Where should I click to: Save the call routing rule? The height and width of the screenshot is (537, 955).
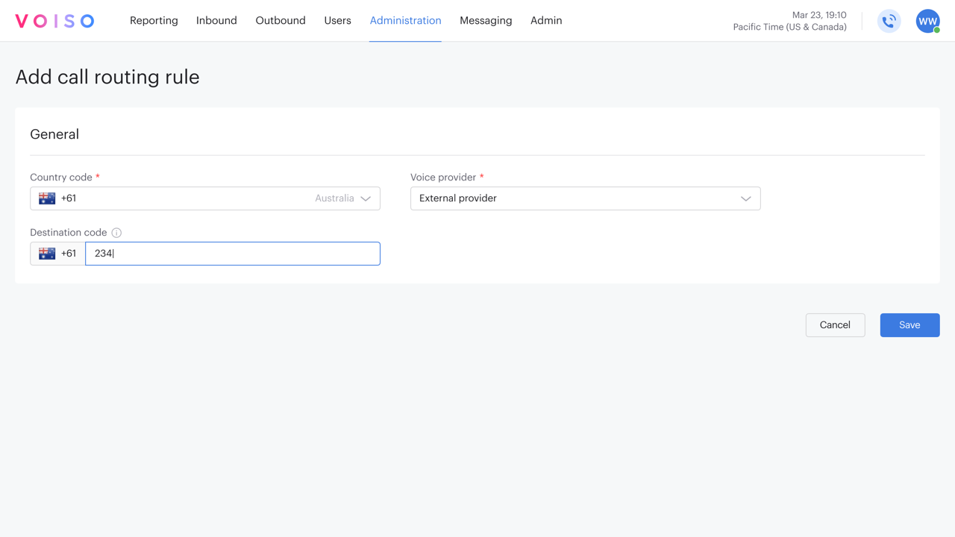click(909, 325)
